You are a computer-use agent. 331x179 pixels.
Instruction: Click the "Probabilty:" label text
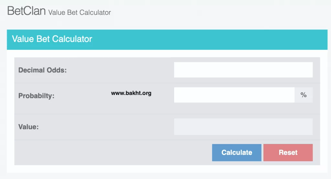tap(36, 96)
